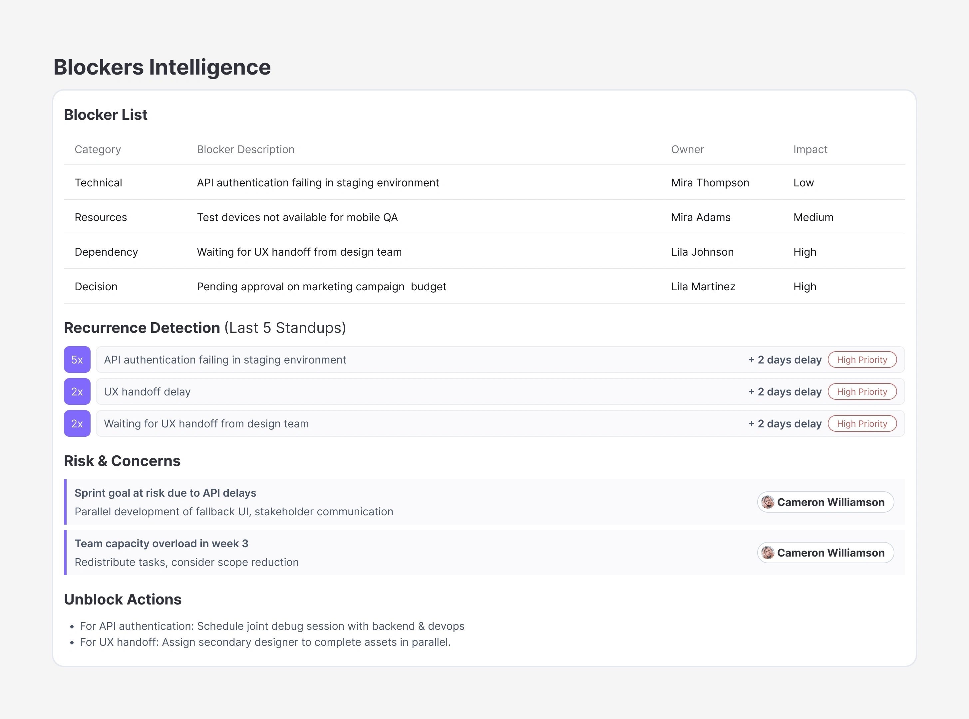The image size is (969, 719).
Task: Click the High impact value in Lila Martinez's row
Action: [x=805, y=286]
